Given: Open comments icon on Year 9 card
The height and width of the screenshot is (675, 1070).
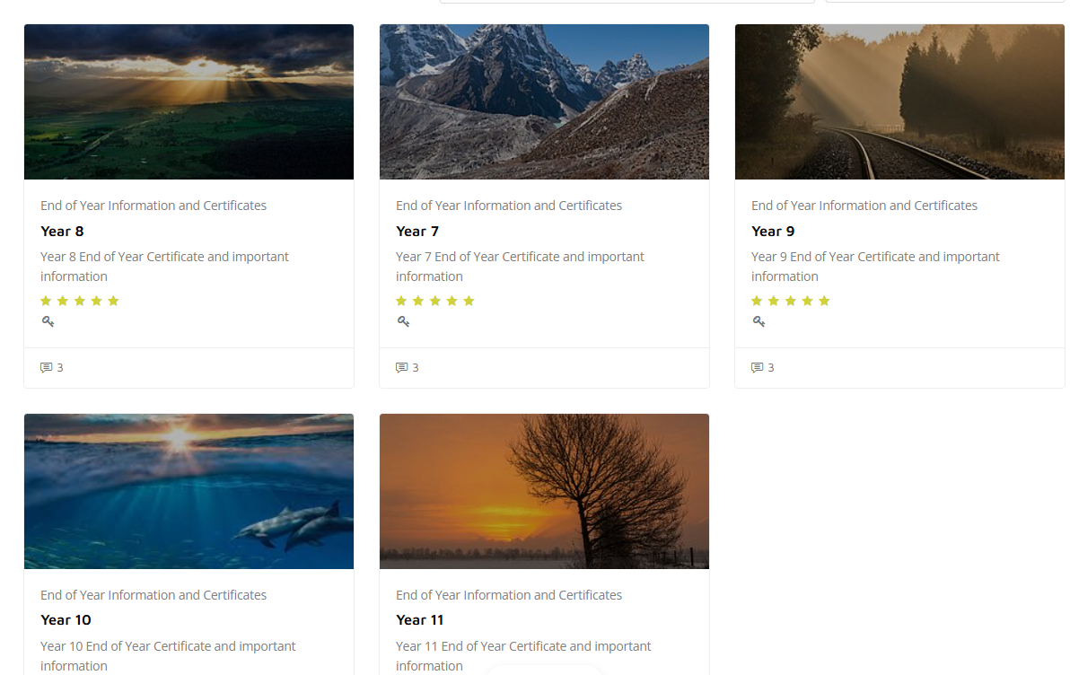Looking at the screenshot, I should [x=758, y=367].
